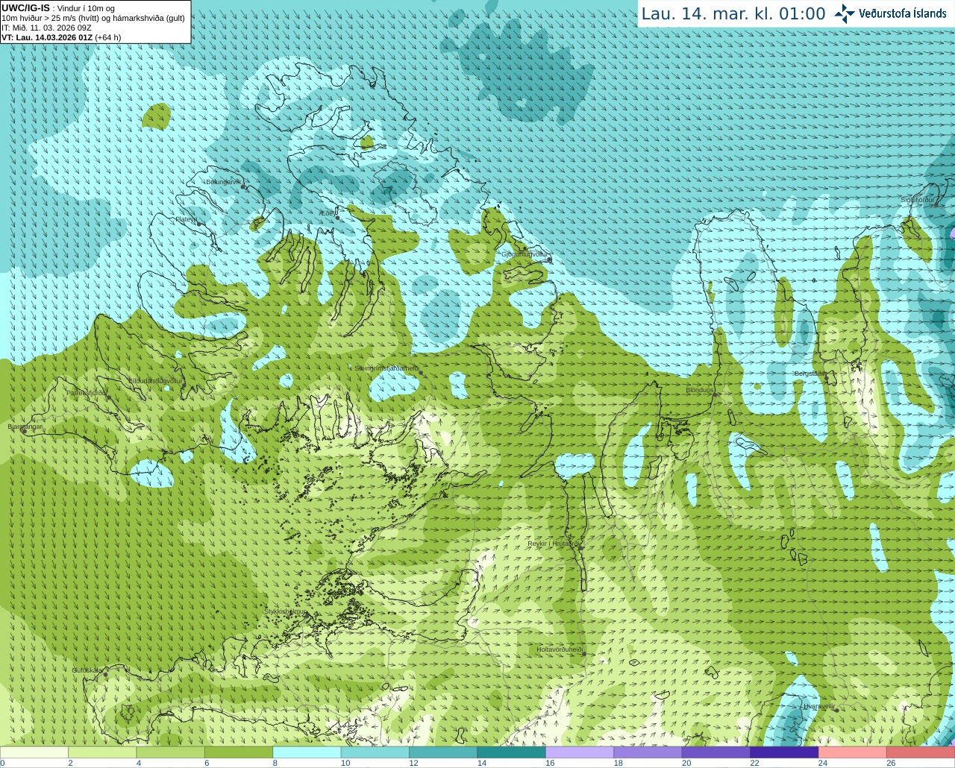Select the Bíldudalsflugvöllur station label
The height and width of the screenshot is (768, 955).
pyautogui.click(x=155, y=380)
